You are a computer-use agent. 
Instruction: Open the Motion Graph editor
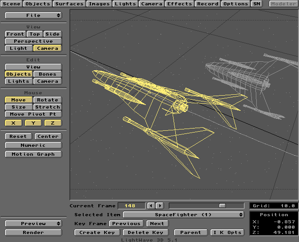pyautogui.click(x=33, y=154)
